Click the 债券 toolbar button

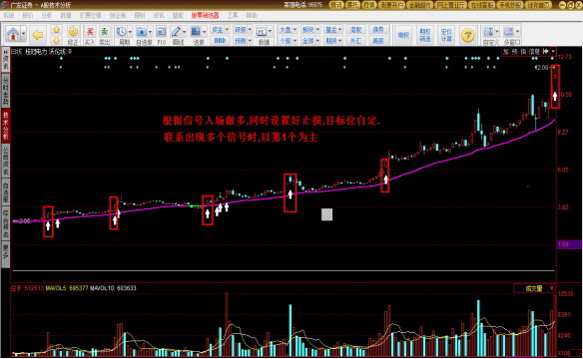[378, 29]
